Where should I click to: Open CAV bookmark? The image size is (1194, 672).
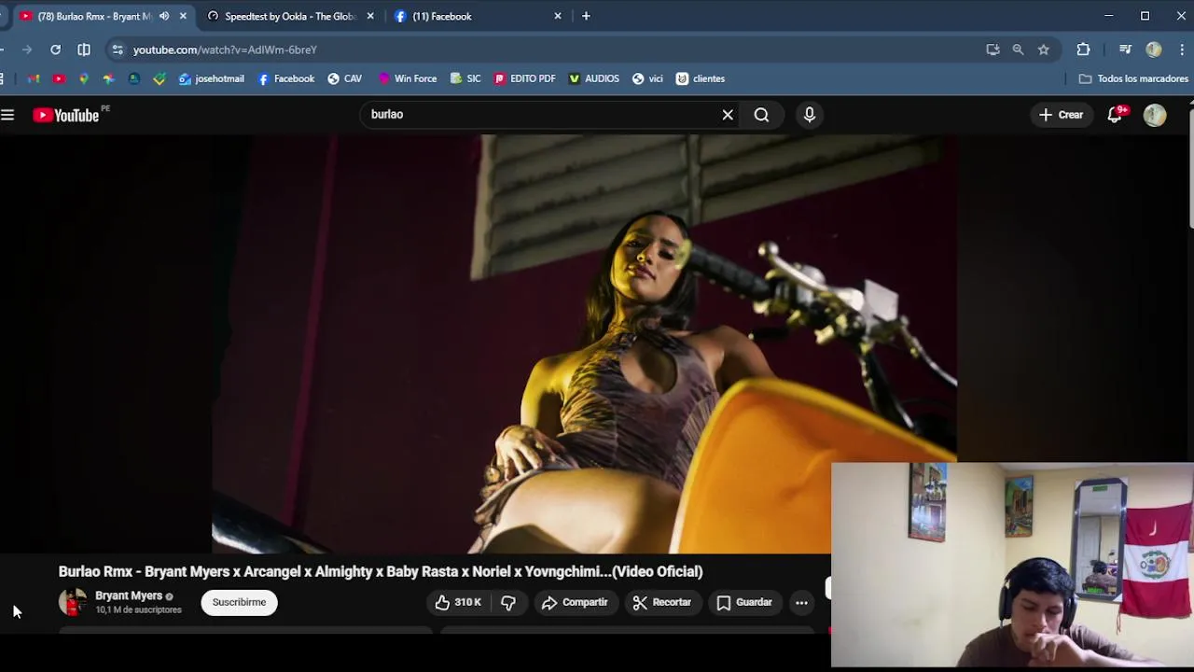tap(344, 78)
